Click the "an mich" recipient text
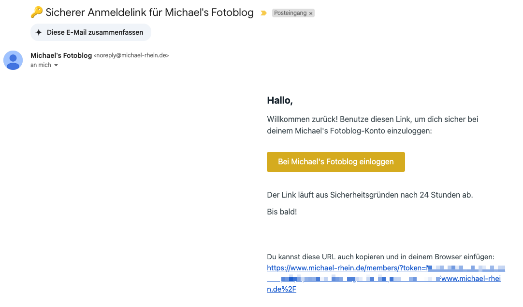The image size is (523, 307). 41,65
